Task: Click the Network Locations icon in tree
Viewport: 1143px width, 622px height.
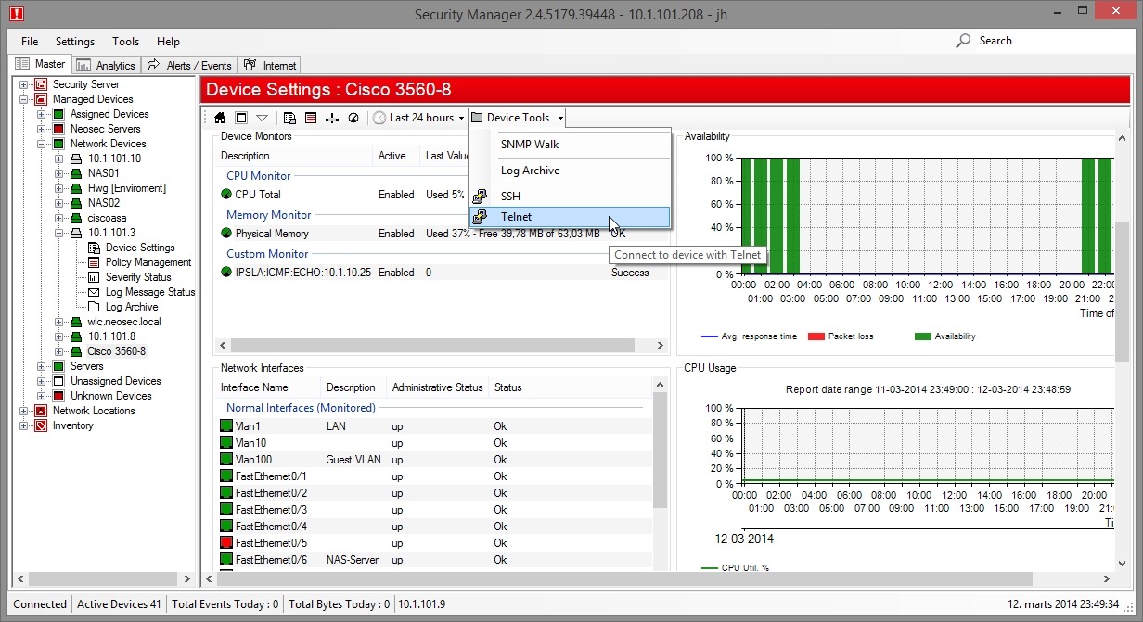Action: pos(41,411)
